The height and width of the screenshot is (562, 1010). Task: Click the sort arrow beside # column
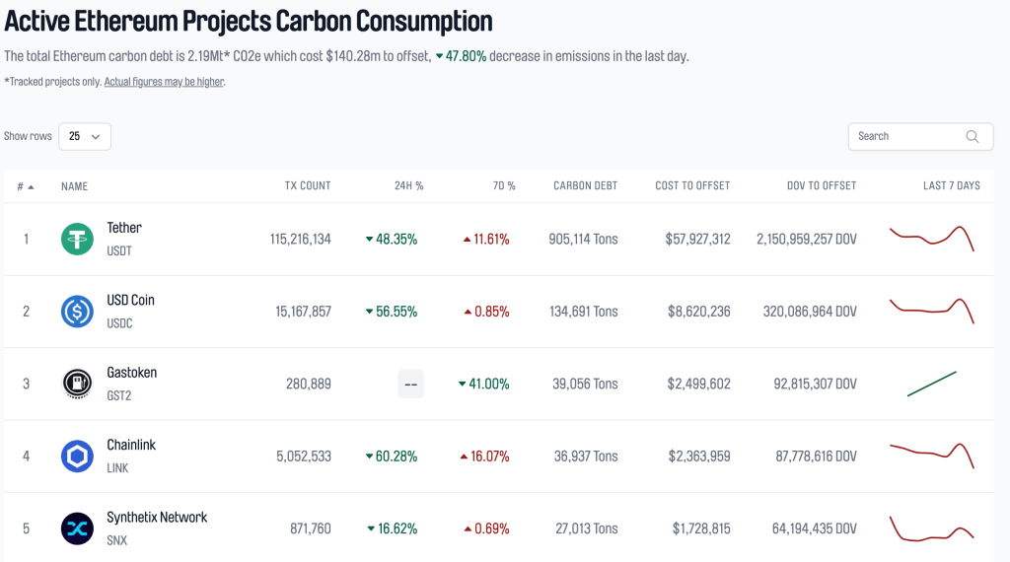[31, 186]
